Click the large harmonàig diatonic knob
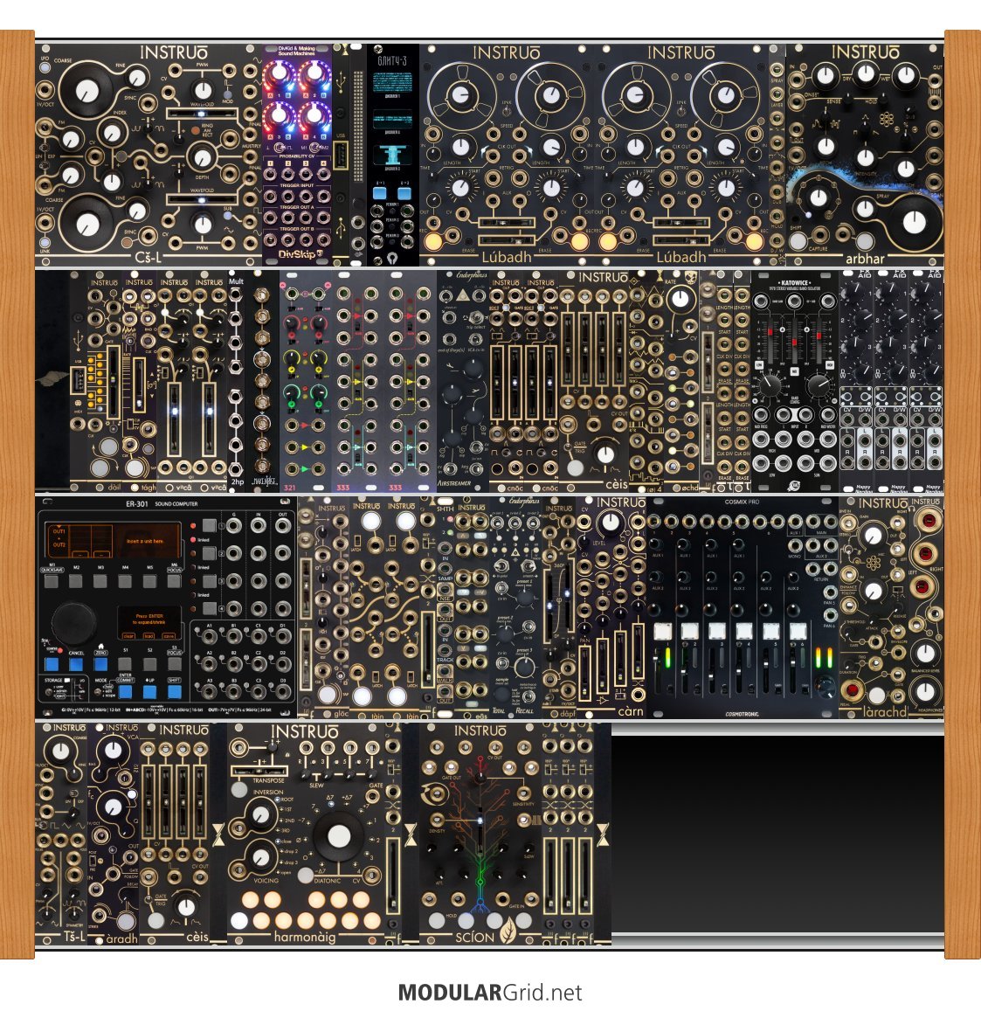Screen dimensions: 981x1011 coord(338,836)
